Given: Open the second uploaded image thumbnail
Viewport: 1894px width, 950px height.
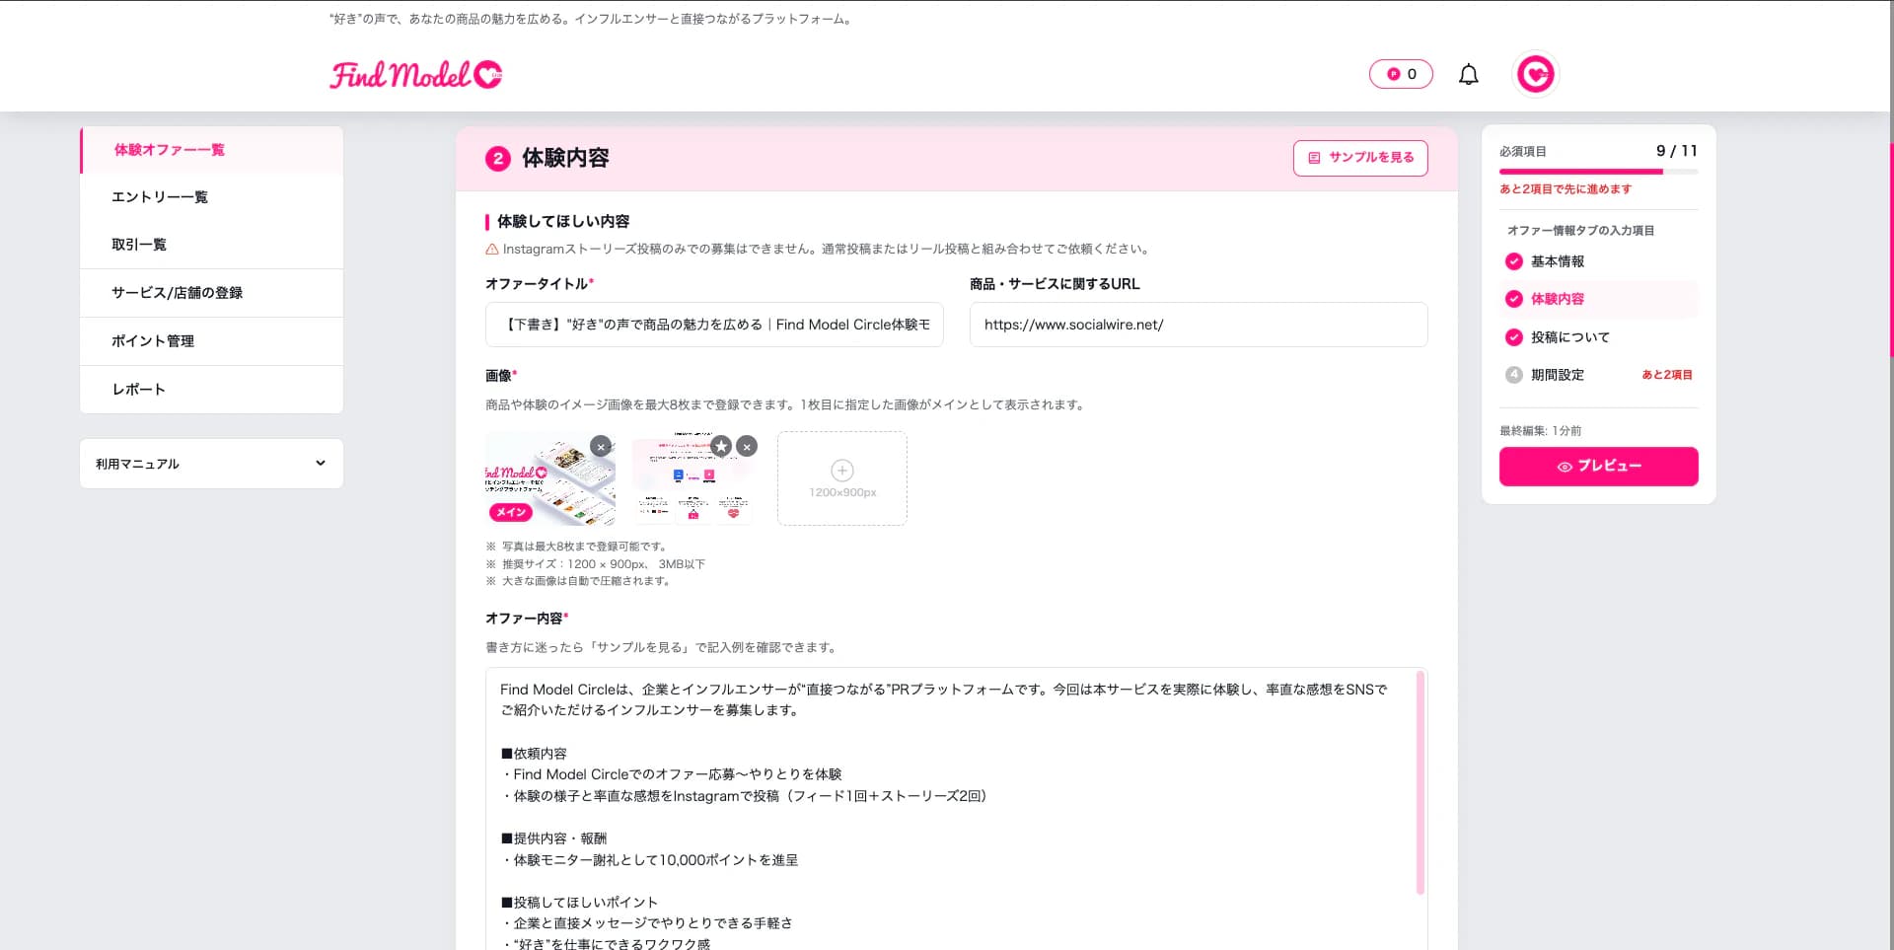Looking at the screenshot, I should tap(693, 478).
